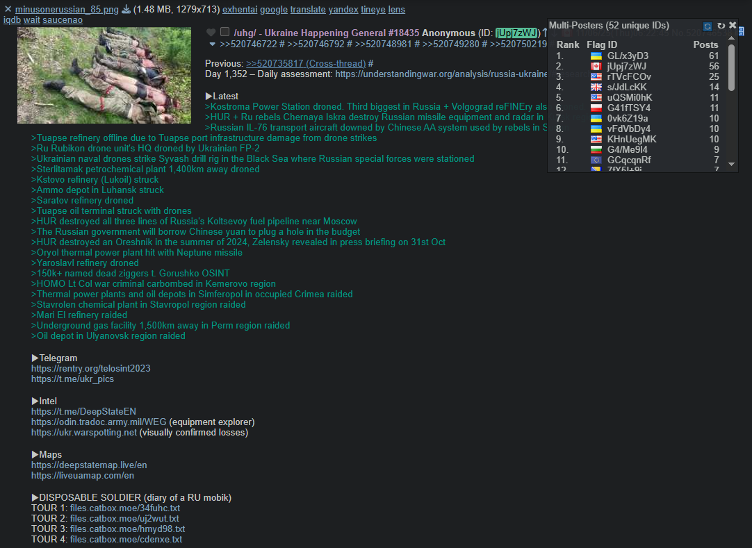
Task: Open the wait search link
Action: pyautogui.click(x=32, y=20)
